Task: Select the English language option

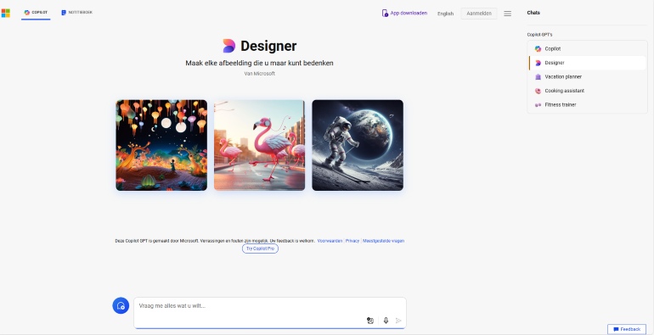Action: (445, 14)
